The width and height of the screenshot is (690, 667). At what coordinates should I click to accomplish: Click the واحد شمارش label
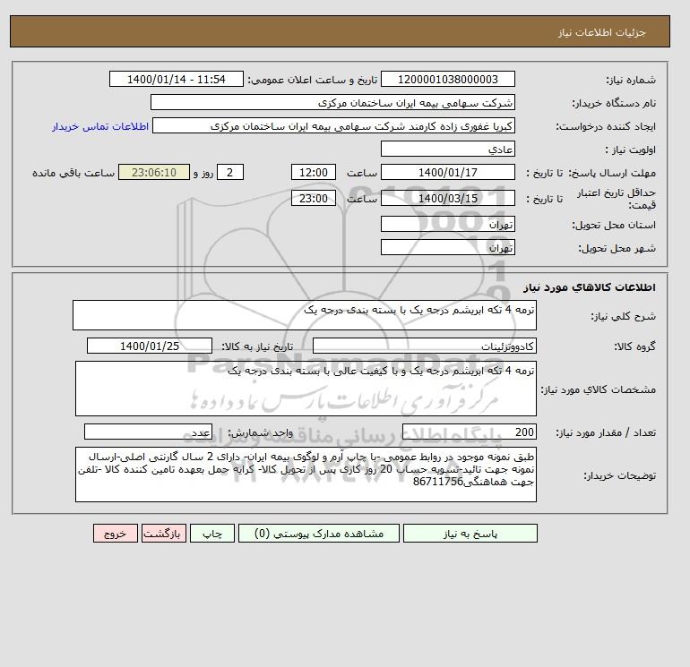pyautogui.click(x=261, y=432)
